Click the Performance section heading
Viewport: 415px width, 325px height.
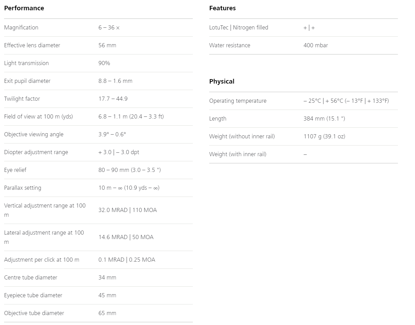coord(24,8)
